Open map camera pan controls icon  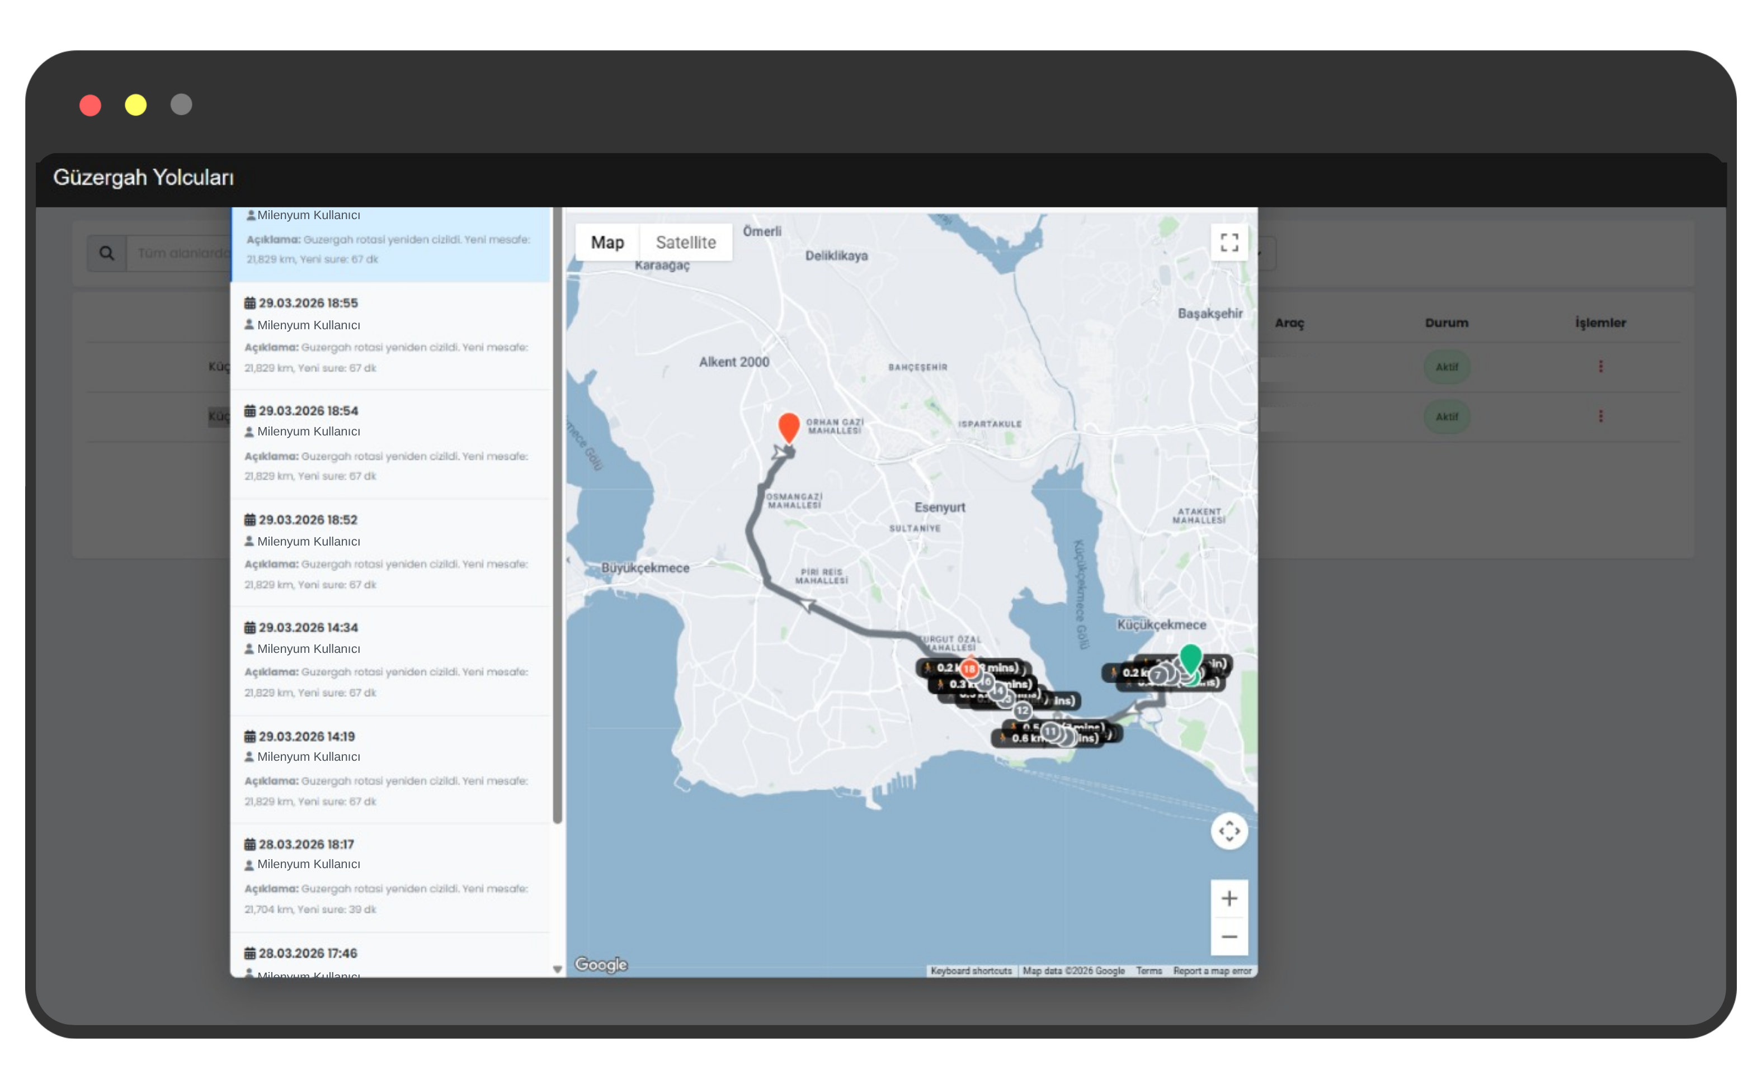pos(1229,831)
